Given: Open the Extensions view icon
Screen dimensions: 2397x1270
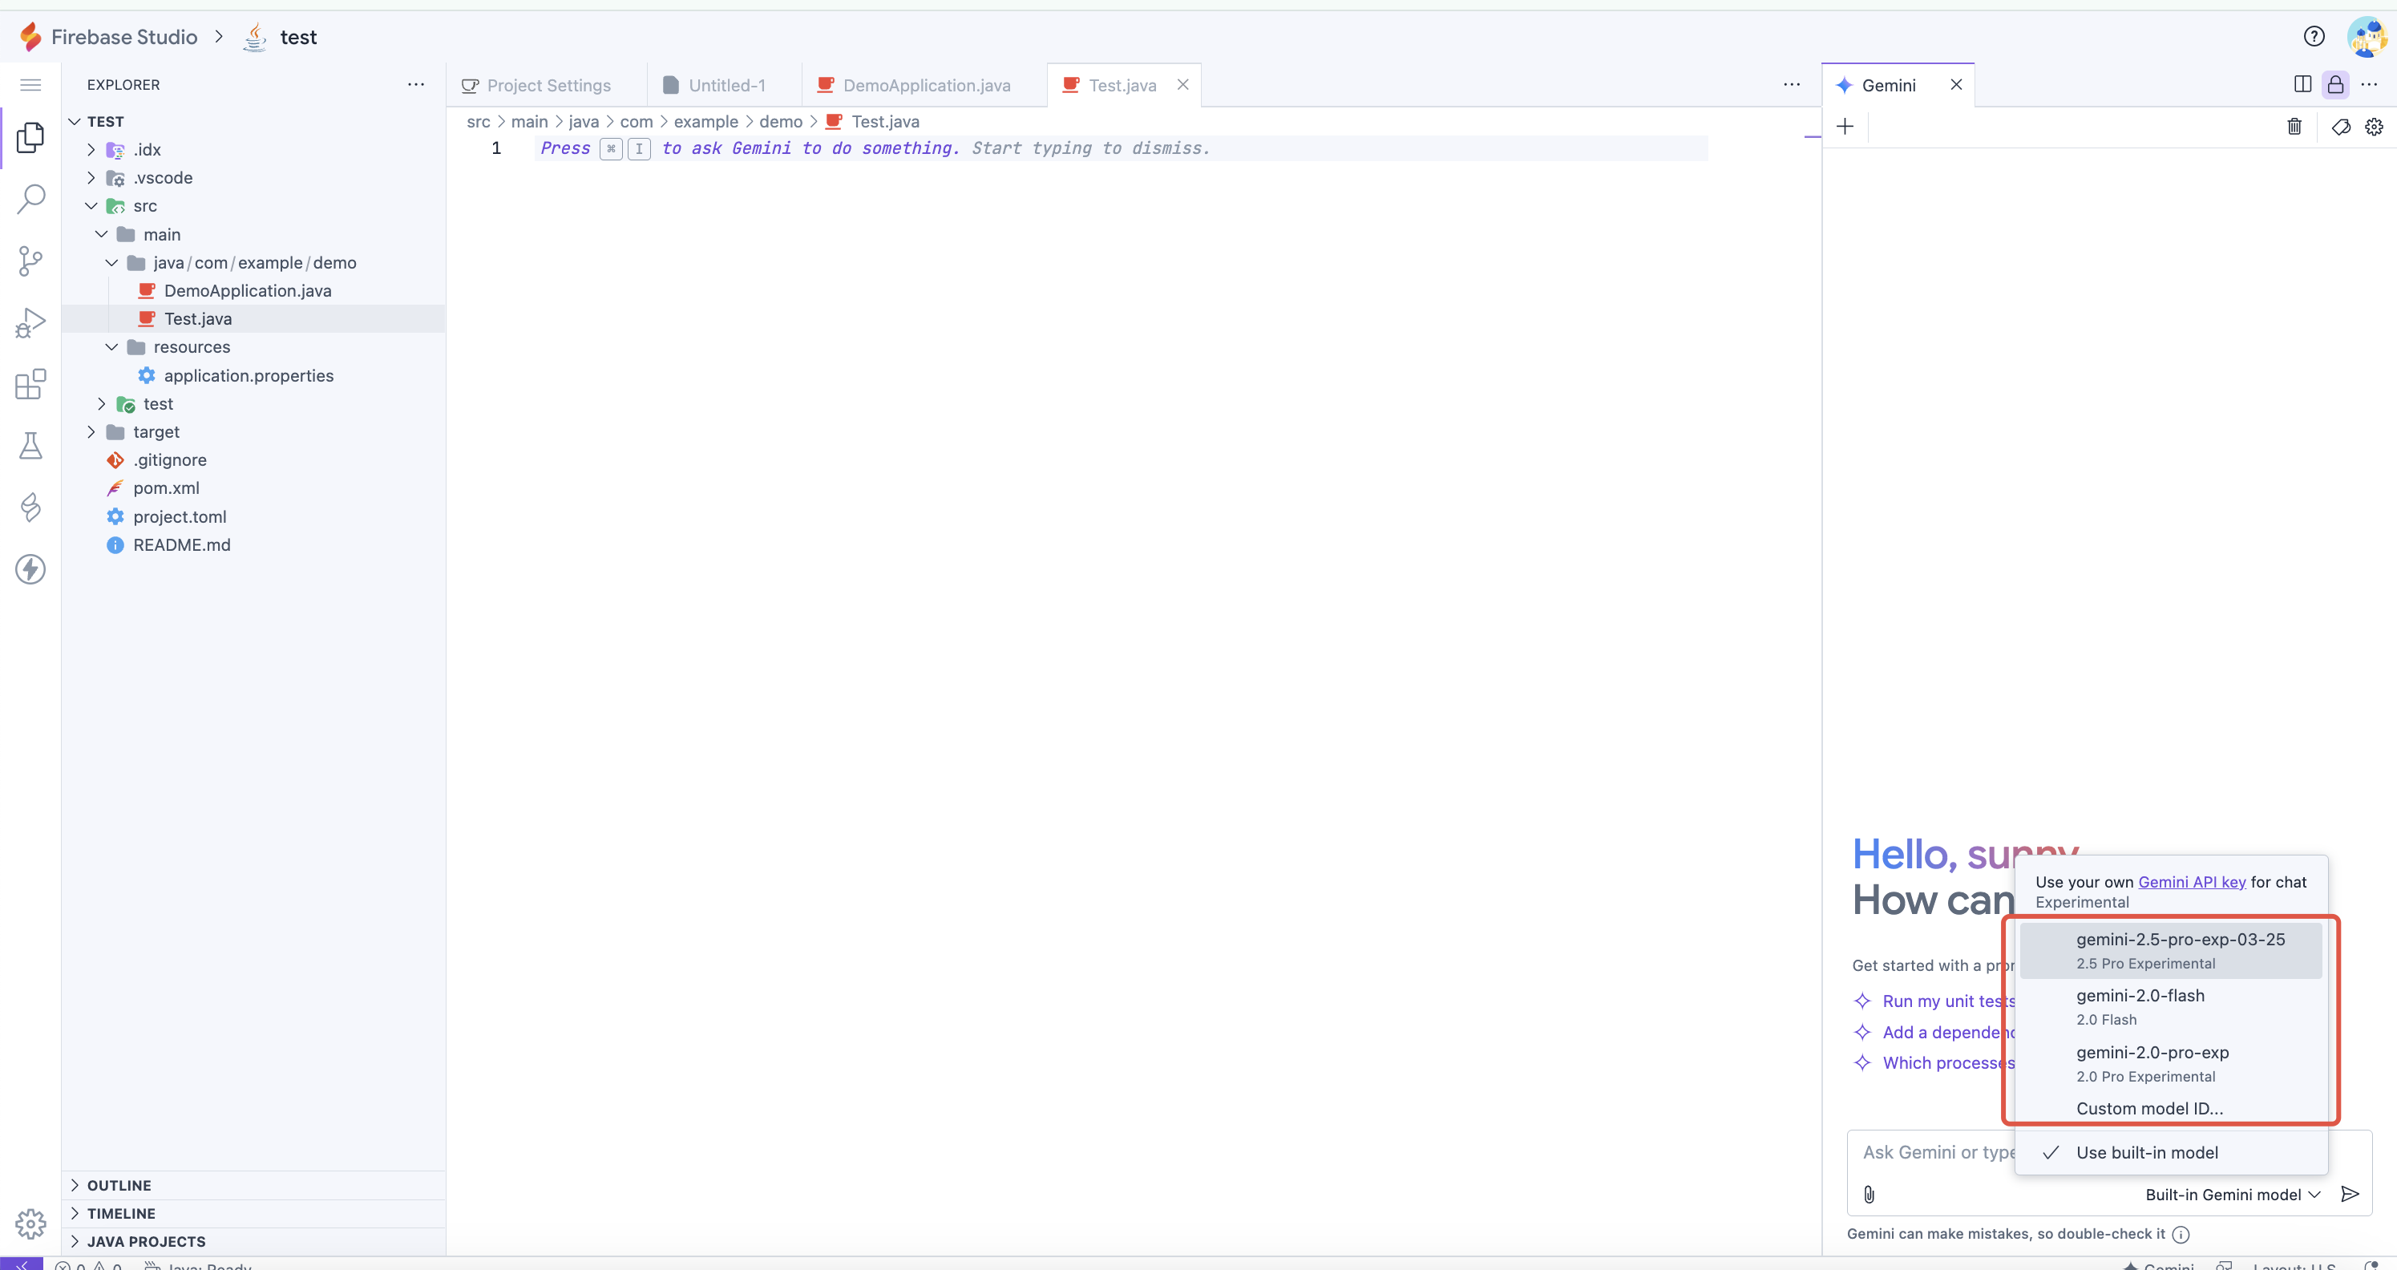Looking at the screenshot, I should pyautogui.click(x=30, y=384).
